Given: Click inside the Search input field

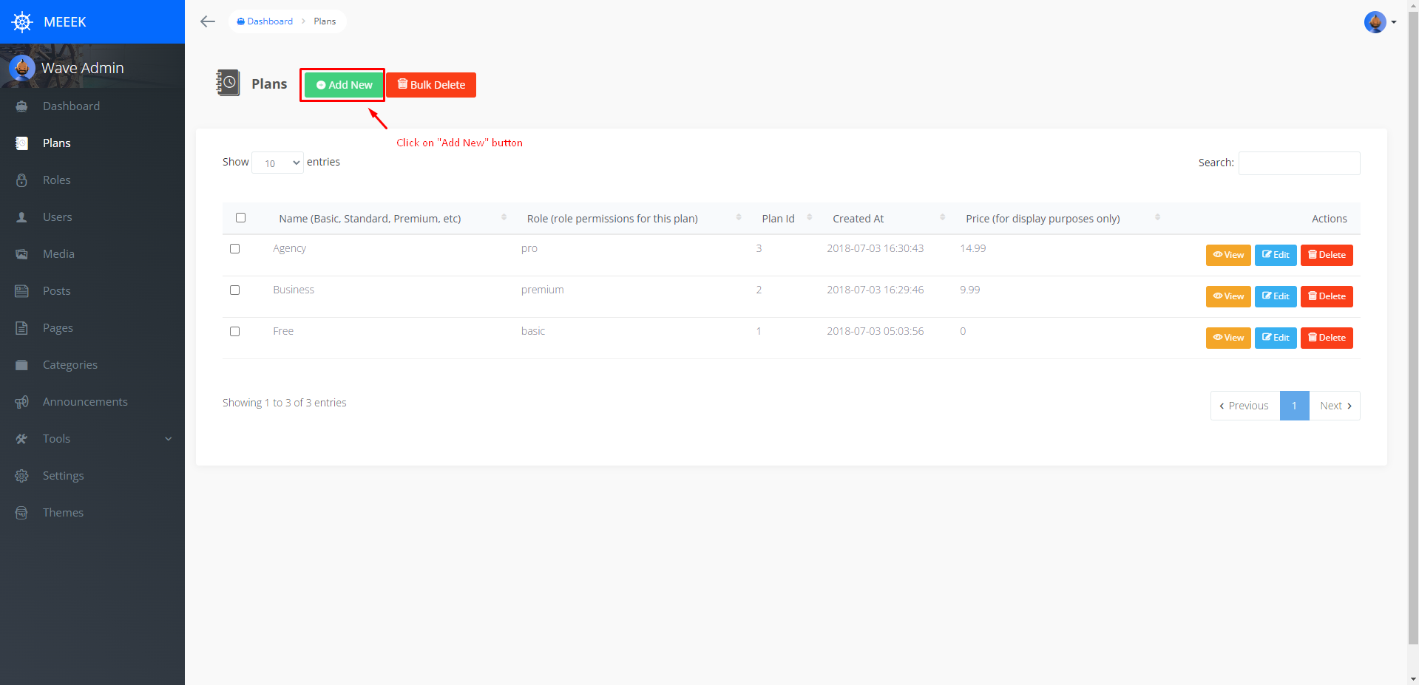Looking at the screenshot, I should pos(1298,163).
